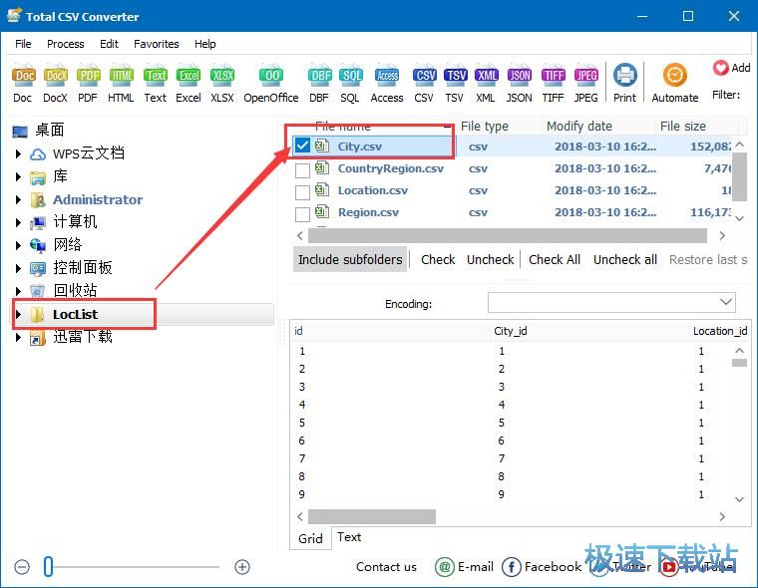
Task: Click the Uncheck button
Action: click(490, 259)
